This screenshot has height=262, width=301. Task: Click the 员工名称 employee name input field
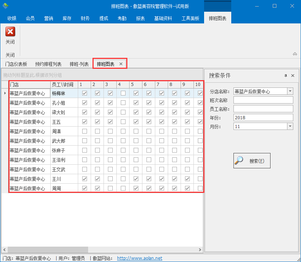tap(263, 109)
